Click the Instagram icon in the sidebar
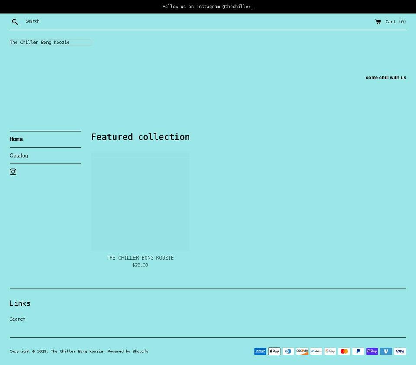The height and width of the screenshot is (365, 416). [13, 172]
